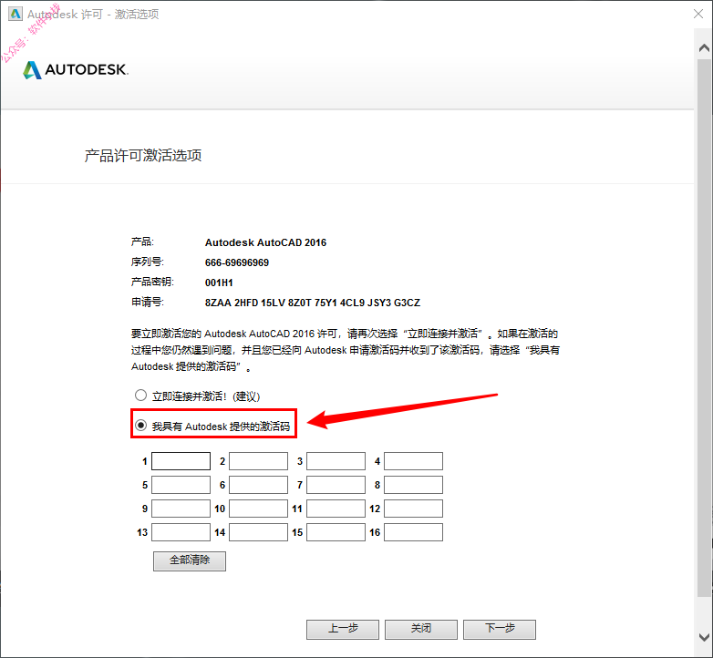Screen dimensions: 713x658
Task: Click the 产品许可激活选项 heading
Action: (143, 156)
